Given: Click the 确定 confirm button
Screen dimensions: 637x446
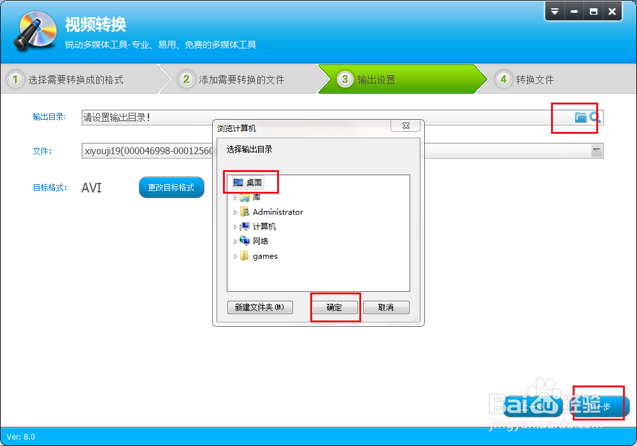Looking at the screenshot, I should [335, 308].
